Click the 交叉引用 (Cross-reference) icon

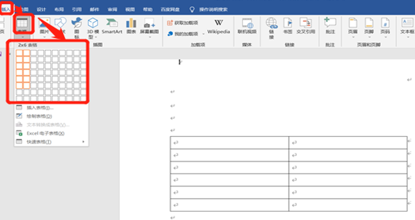tap(306, 23)
